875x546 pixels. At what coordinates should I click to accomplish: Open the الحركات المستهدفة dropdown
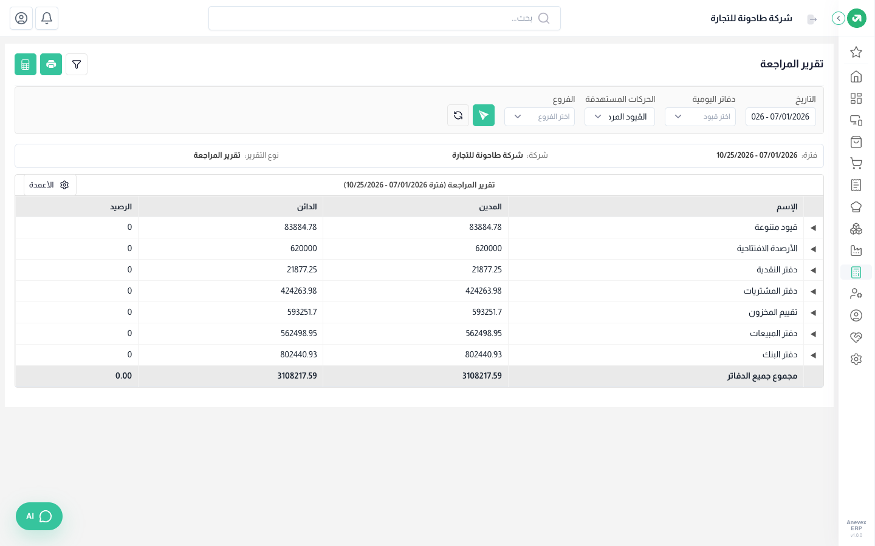pos(620,116)
